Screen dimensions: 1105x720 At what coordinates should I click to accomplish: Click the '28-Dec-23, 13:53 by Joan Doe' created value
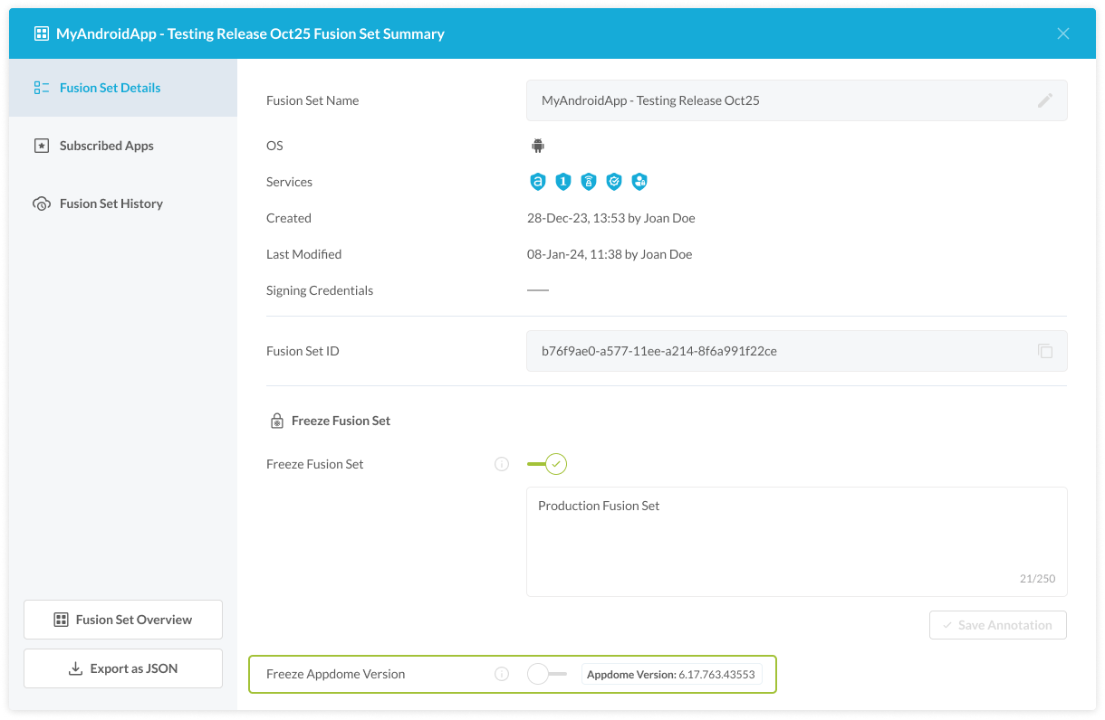click(611, 218)
